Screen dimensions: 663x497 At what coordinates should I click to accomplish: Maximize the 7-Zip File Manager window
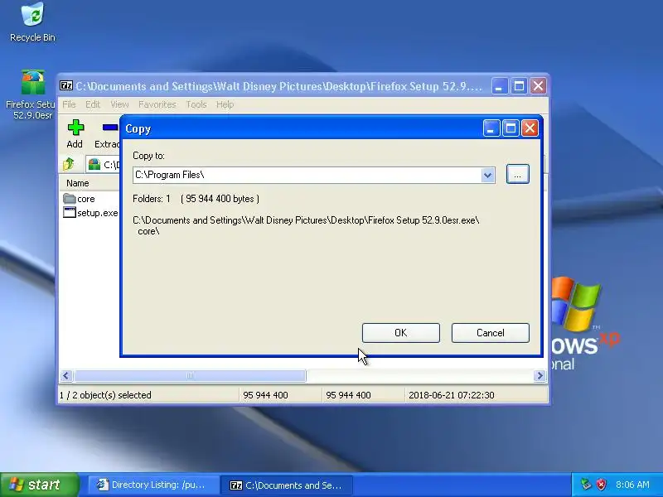(x=519, y=86)
